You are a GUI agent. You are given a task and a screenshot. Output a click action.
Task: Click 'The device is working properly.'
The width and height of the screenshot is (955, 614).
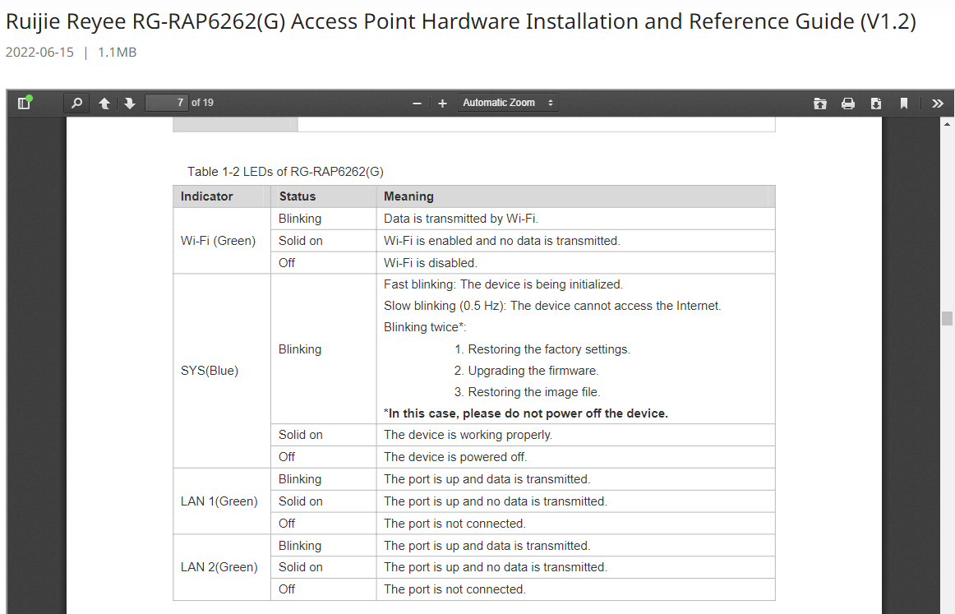tap(468, 435)
